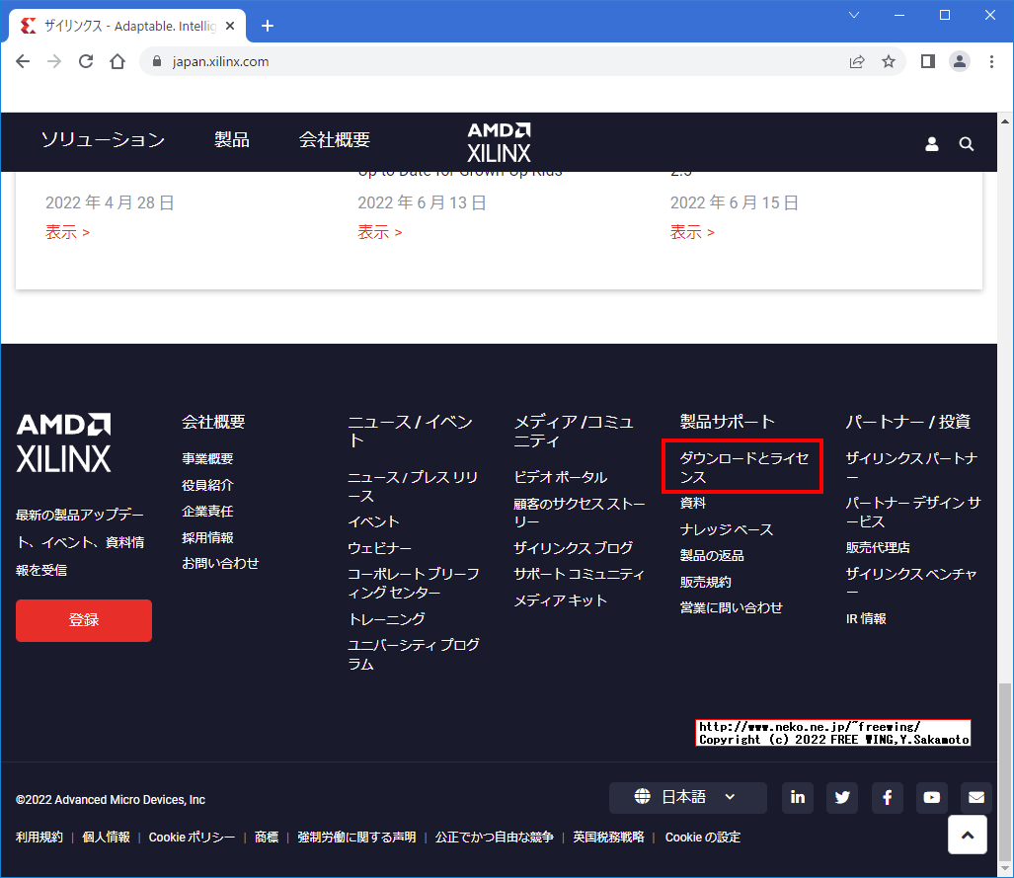Open the Facebook page icon
Screen dimensions: 1014x878
click(x=887, y=798)
